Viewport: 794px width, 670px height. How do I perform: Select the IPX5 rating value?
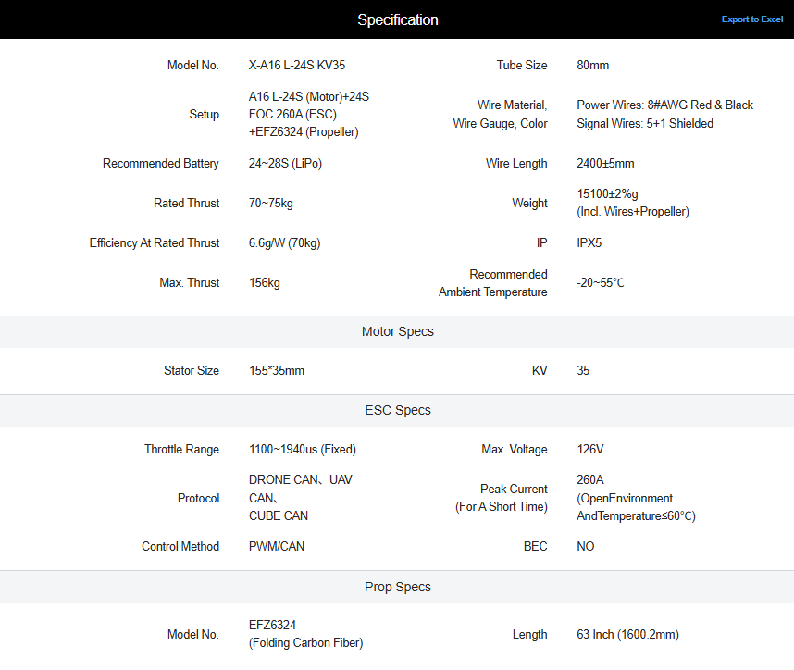pyautogui.click(x=589, y=243)
